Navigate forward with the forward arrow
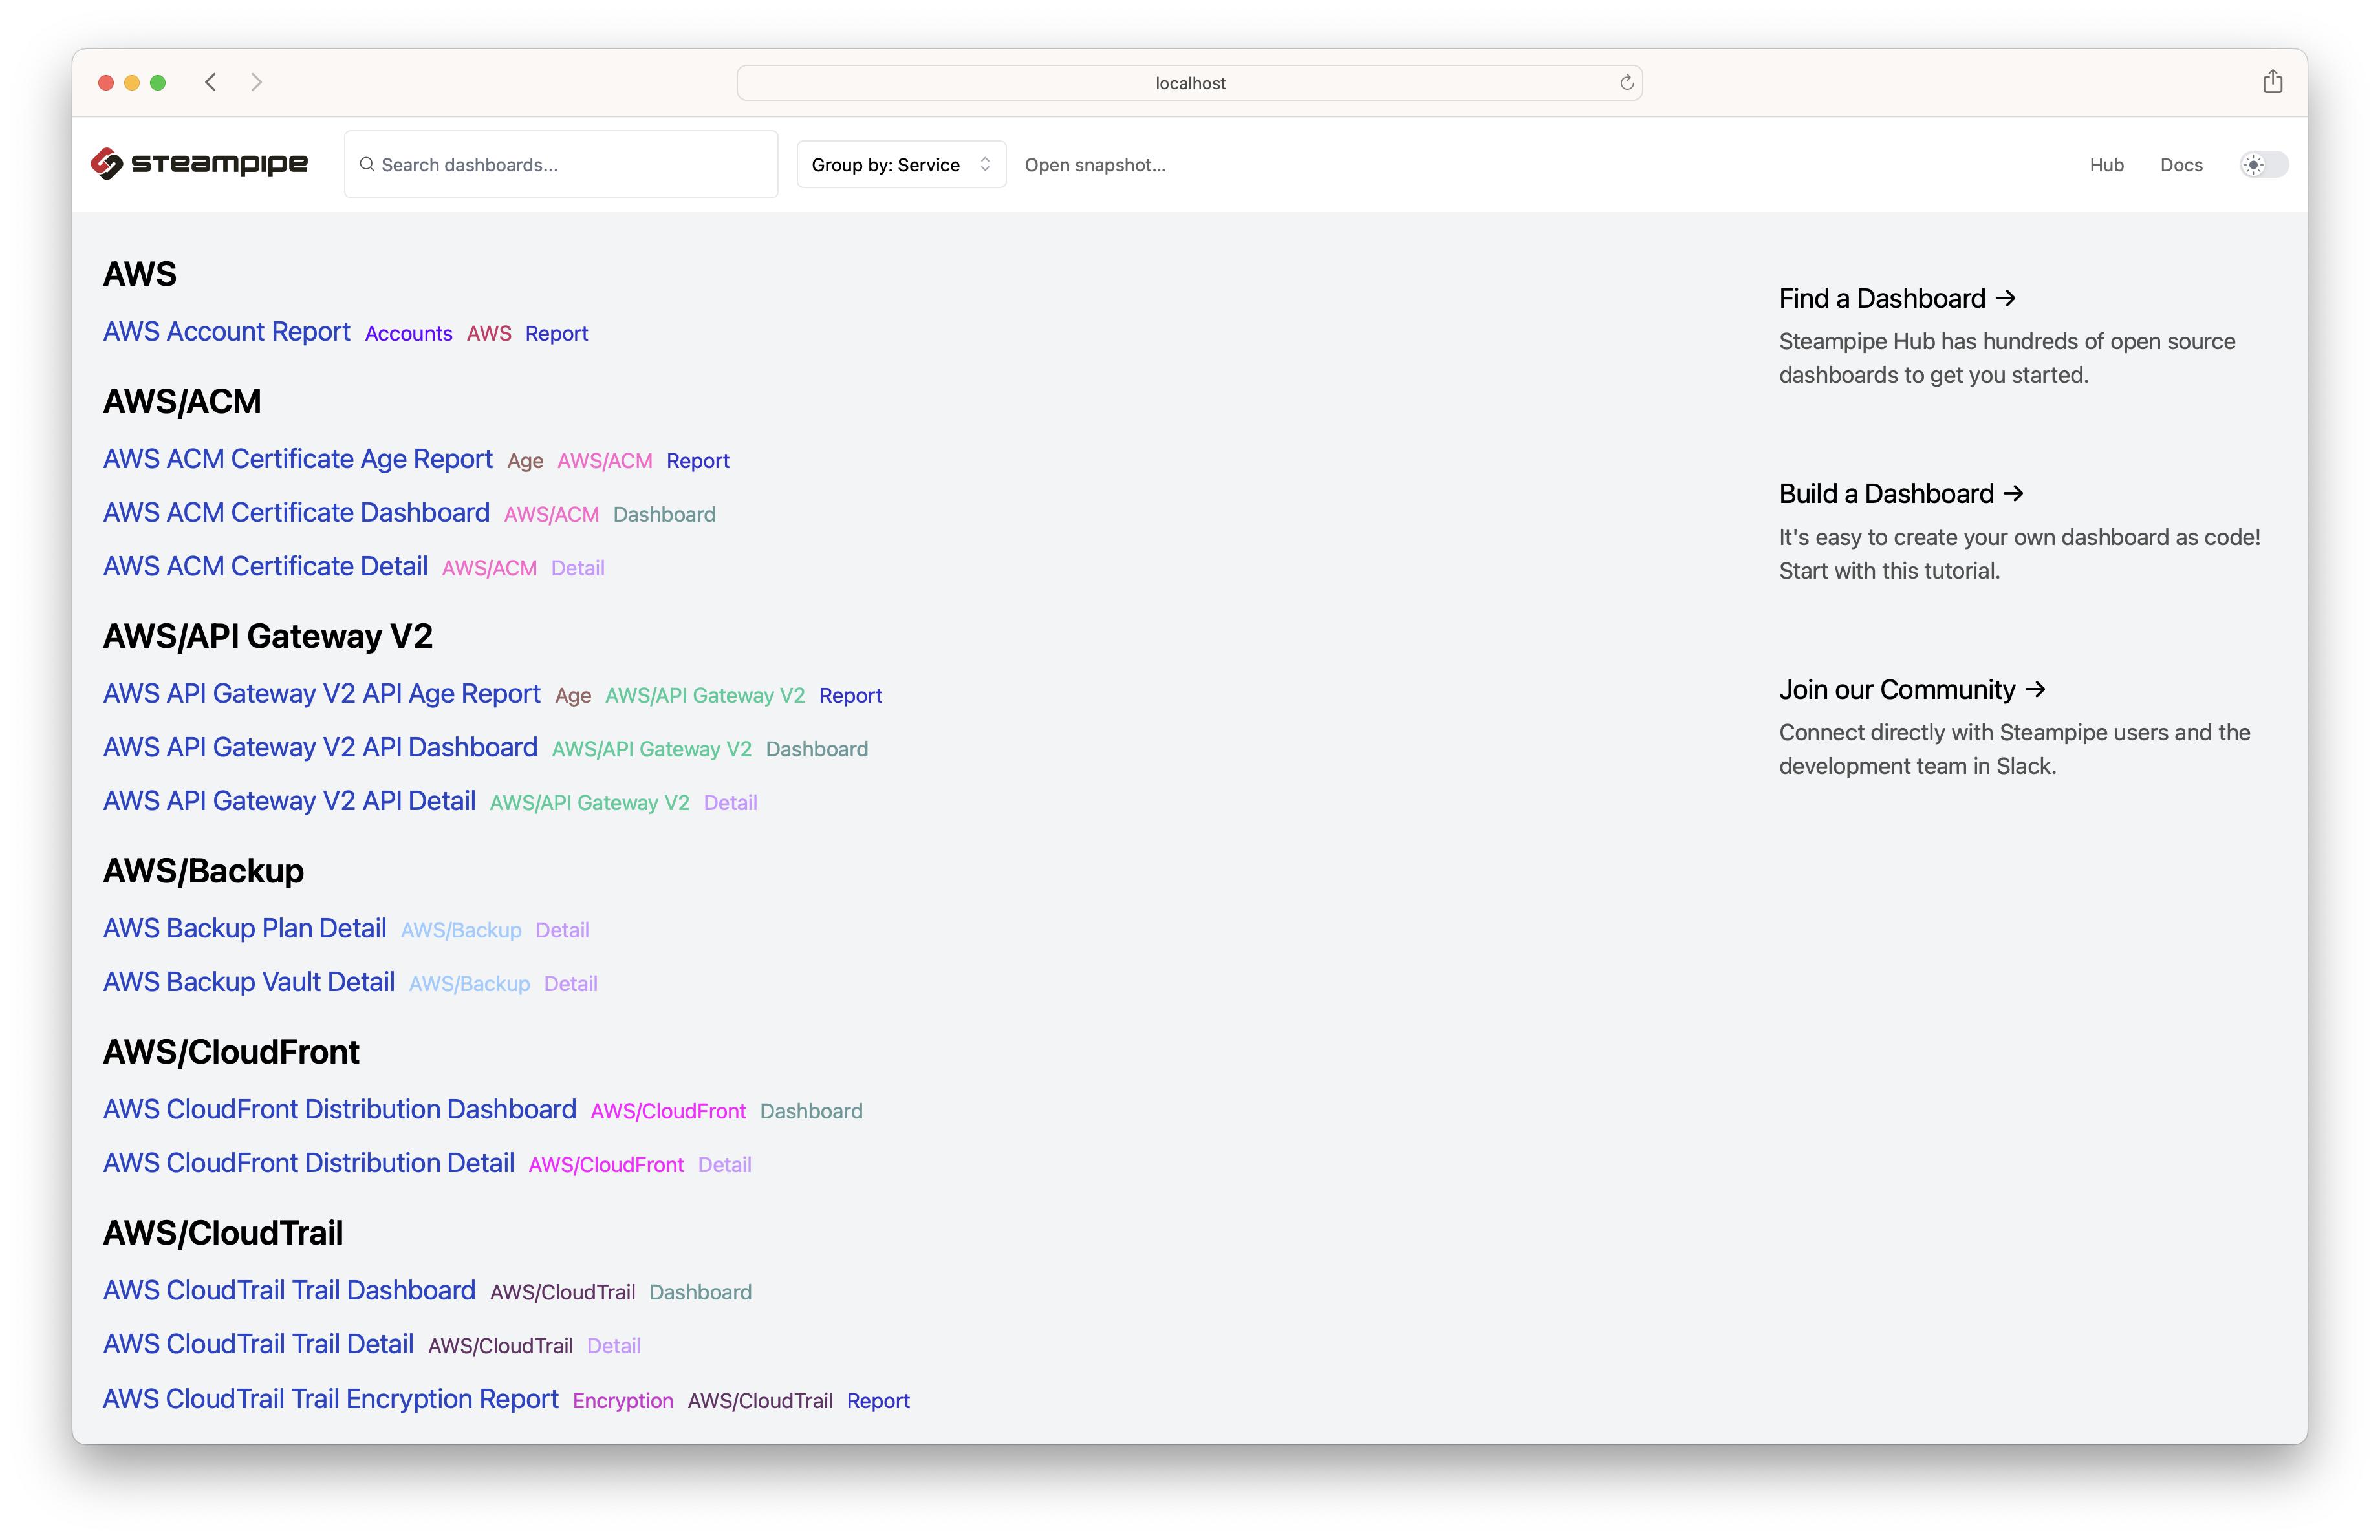 pos(256,82)
